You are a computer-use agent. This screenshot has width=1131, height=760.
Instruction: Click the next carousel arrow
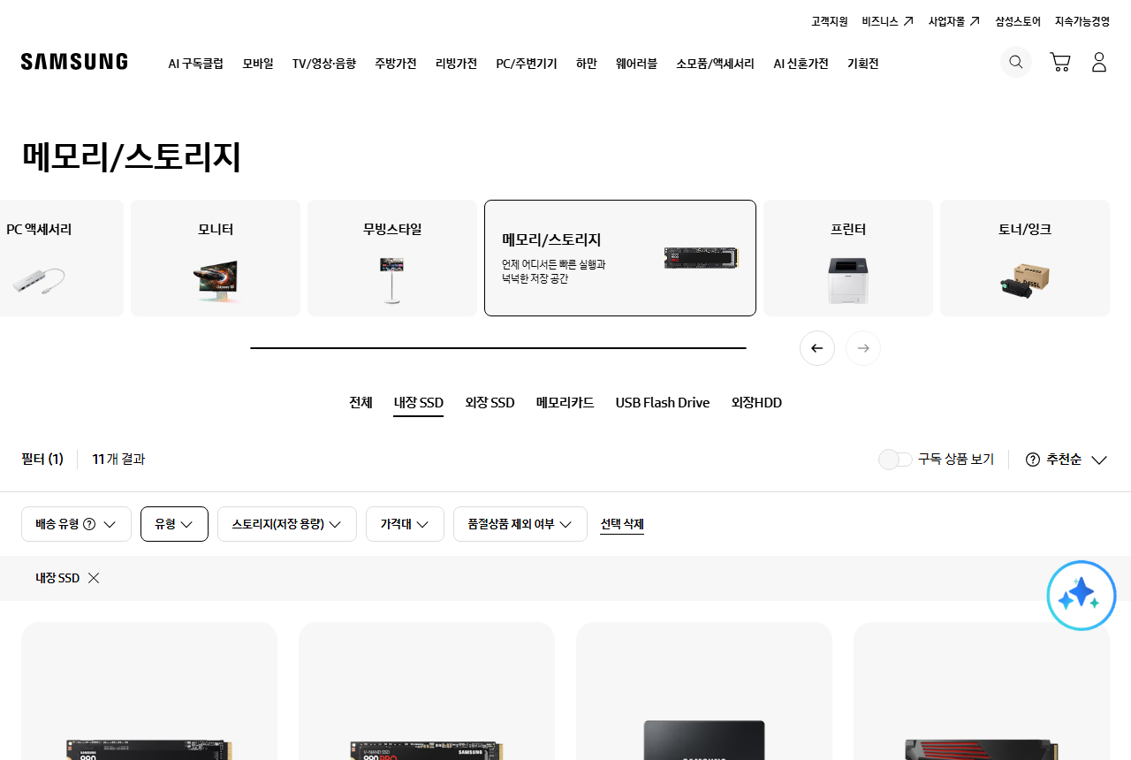coord(863,348)
